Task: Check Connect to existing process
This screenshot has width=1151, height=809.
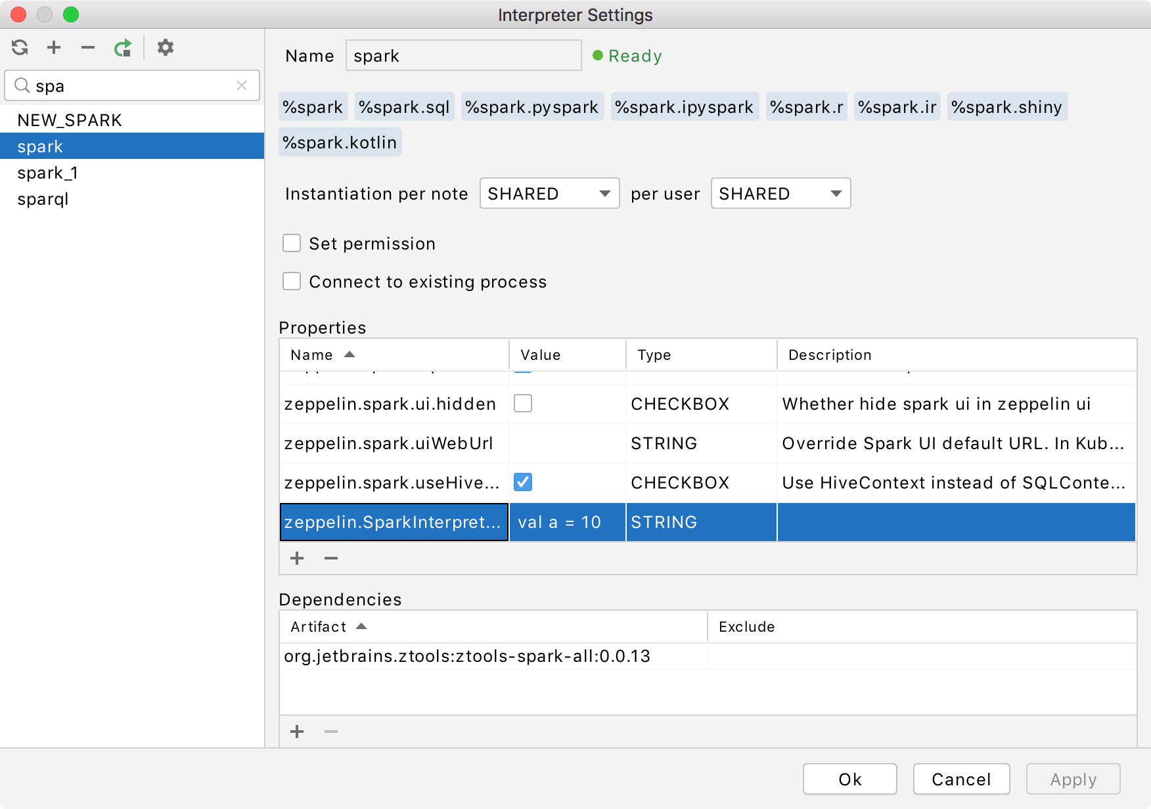Action: [x=291, y=281]
